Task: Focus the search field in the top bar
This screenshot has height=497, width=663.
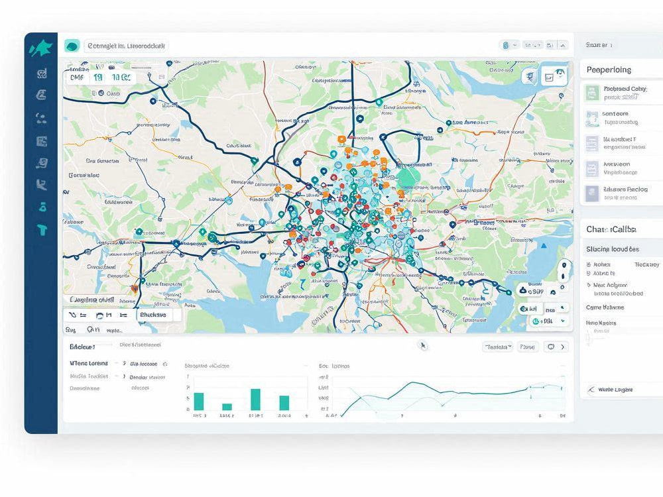Action: click(x=126, y=46)
